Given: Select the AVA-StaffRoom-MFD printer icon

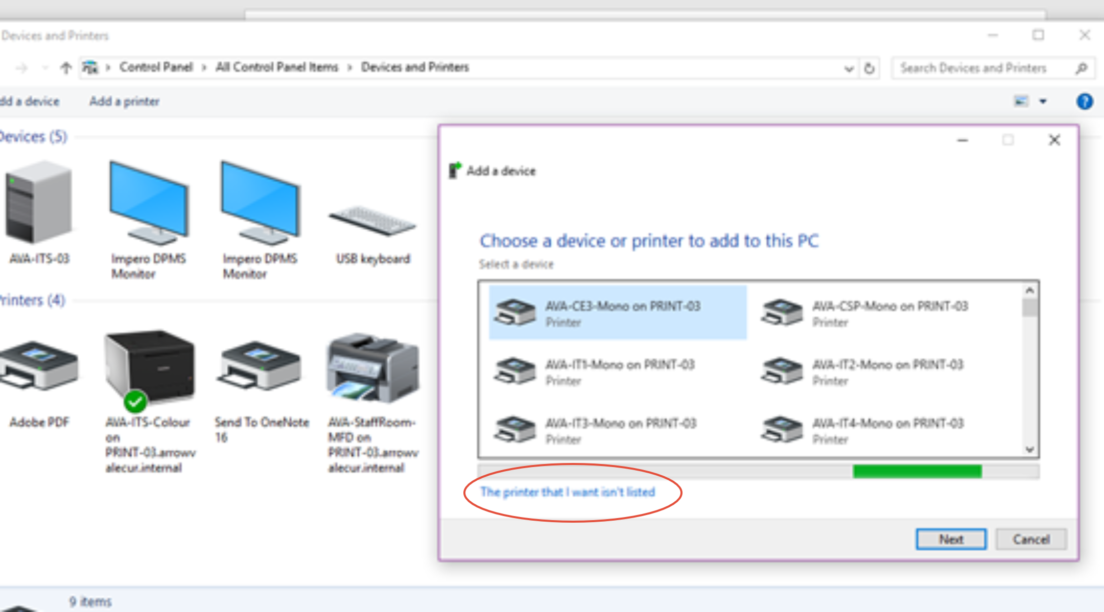Looking at the screenshot, I should [372, 367].
